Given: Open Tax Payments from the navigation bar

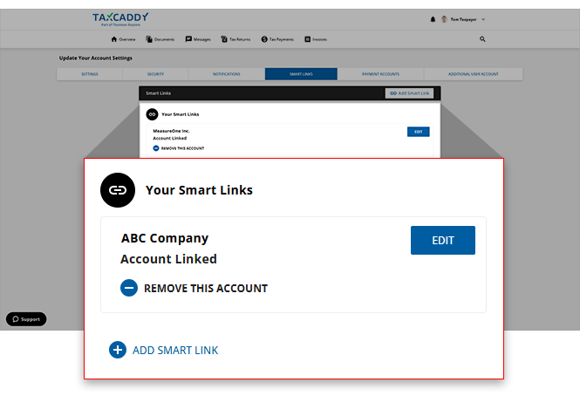Looking at the screenshot, I should coord(277,39).
